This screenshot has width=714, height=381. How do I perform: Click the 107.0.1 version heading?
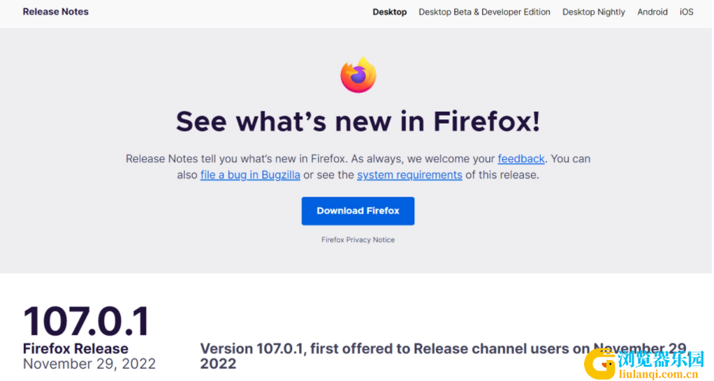coord(86,321)
